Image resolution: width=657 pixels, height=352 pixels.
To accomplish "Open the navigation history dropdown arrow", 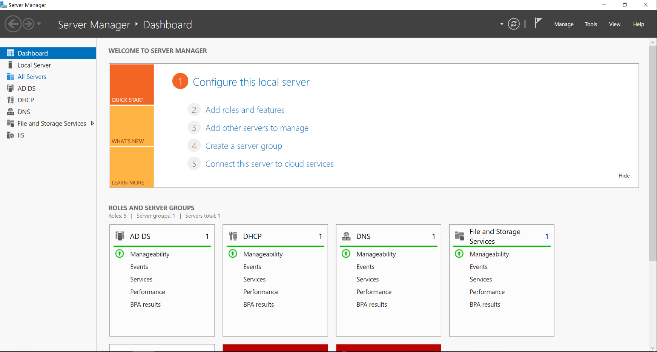I will coord(39,24).
